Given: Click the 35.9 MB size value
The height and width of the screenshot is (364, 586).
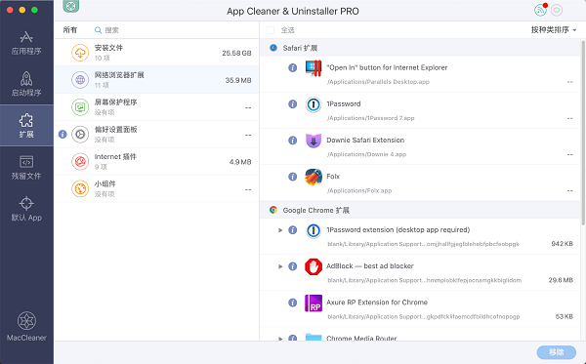Looking at the screenshot, I should (x=238, y=80).
